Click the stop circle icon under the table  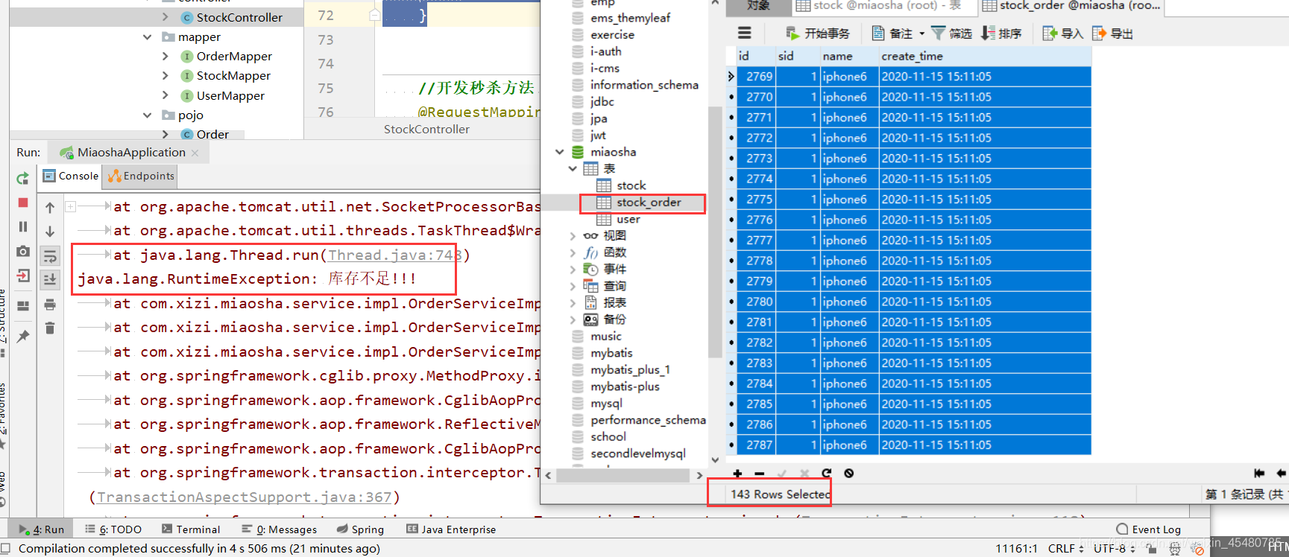[848, 473]
